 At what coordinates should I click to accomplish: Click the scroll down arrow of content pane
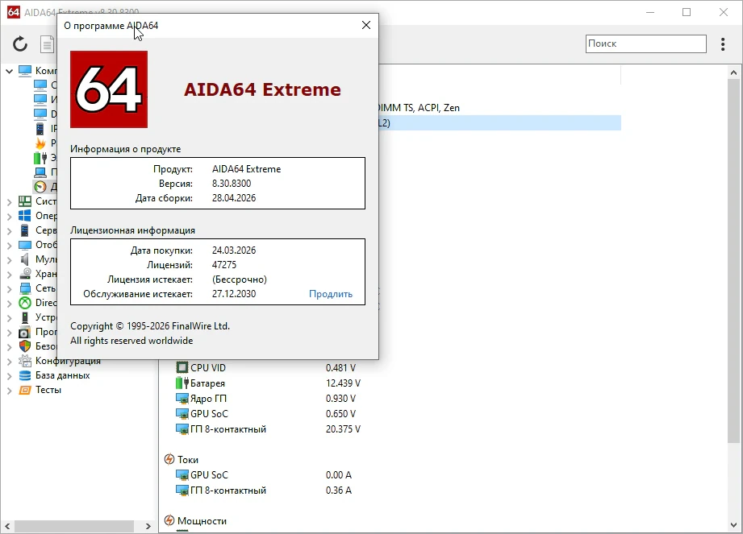click(x=733, y=525)
